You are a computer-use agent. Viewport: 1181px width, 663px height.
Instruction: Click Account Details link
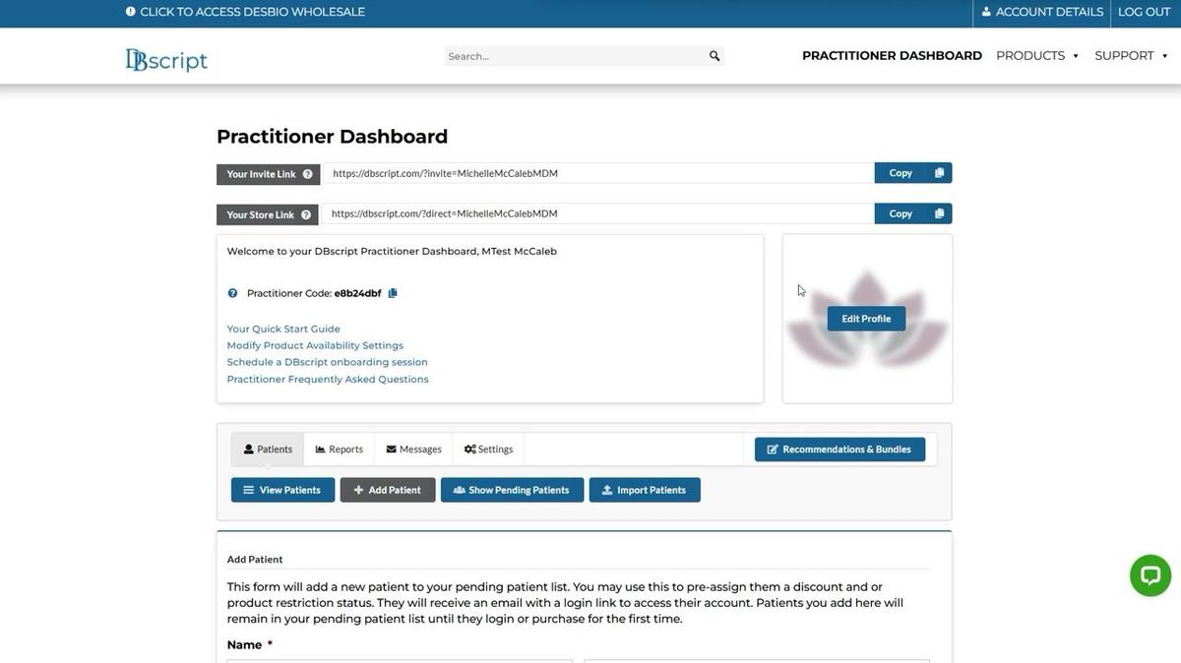(1042, 12)
